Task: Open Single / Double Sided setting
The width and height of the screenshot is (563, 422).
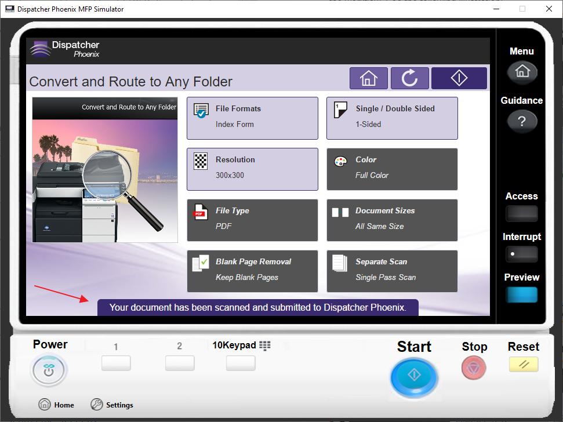Action: click(392, 118)
